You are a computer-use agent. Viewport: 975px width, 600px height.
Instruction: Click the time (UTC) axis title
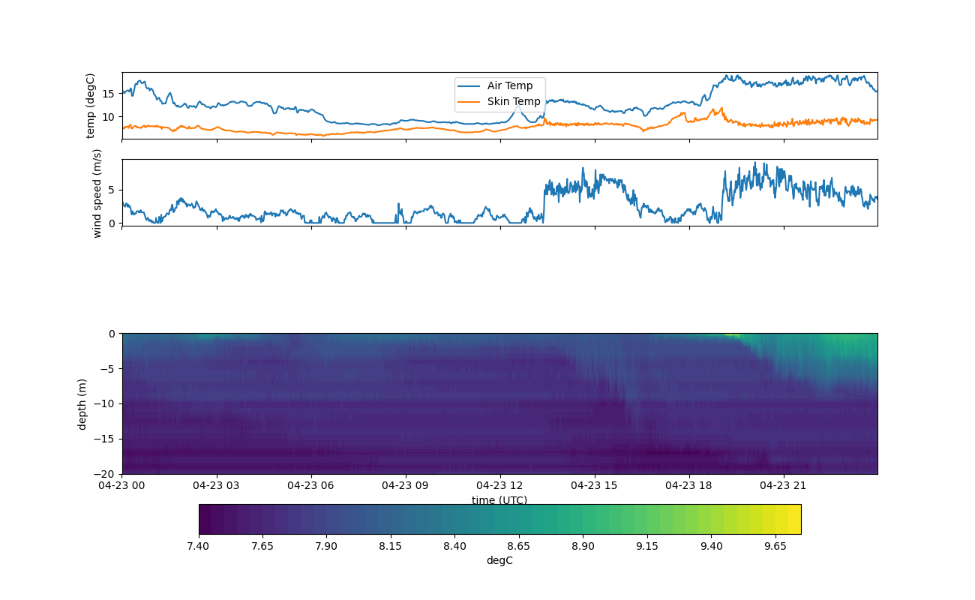point(499,500)
